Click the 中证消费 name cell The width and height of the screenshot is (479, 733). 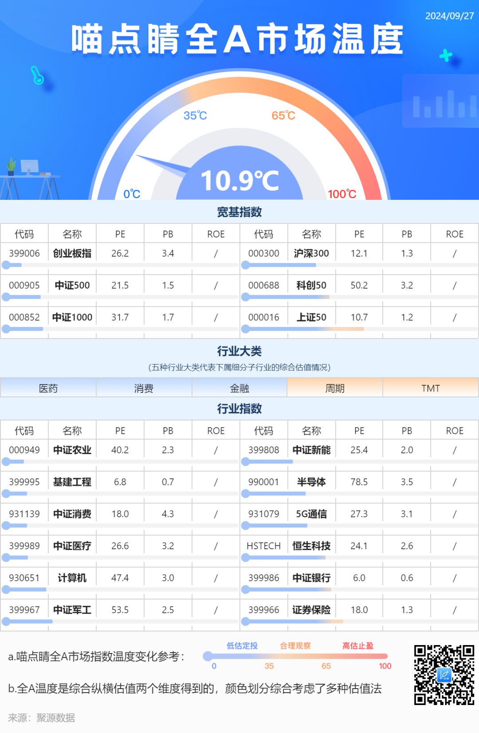point(72,514)
